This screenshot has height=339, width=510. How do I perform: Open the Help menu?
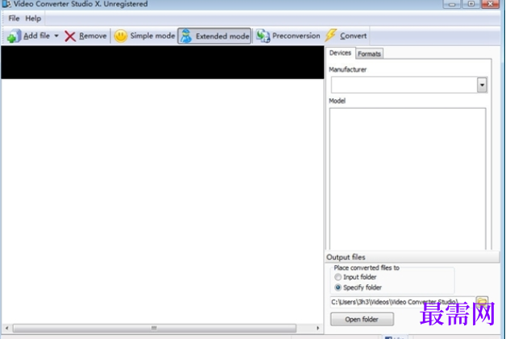[x=33, y=19]
